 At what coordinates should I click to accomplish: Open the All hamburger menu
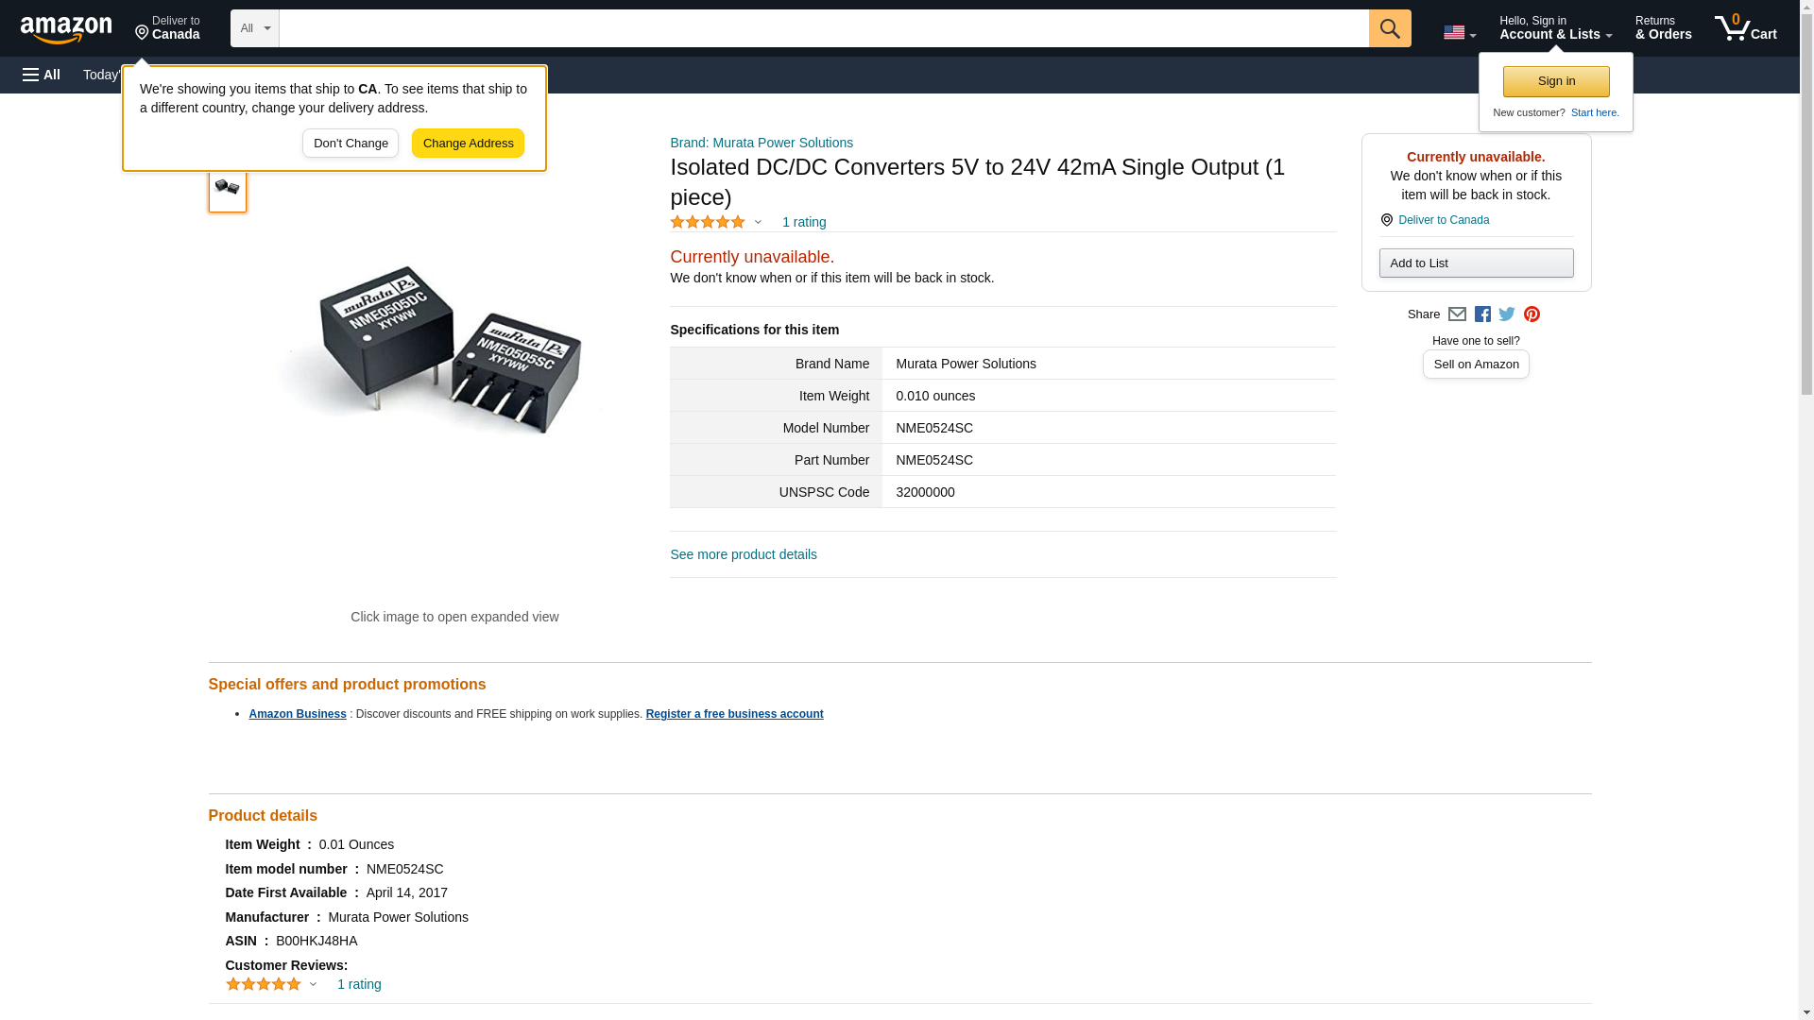point(42,75)
